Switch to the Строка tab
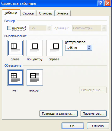This screenshot has height=131, width=112. (x=28, y=13)
